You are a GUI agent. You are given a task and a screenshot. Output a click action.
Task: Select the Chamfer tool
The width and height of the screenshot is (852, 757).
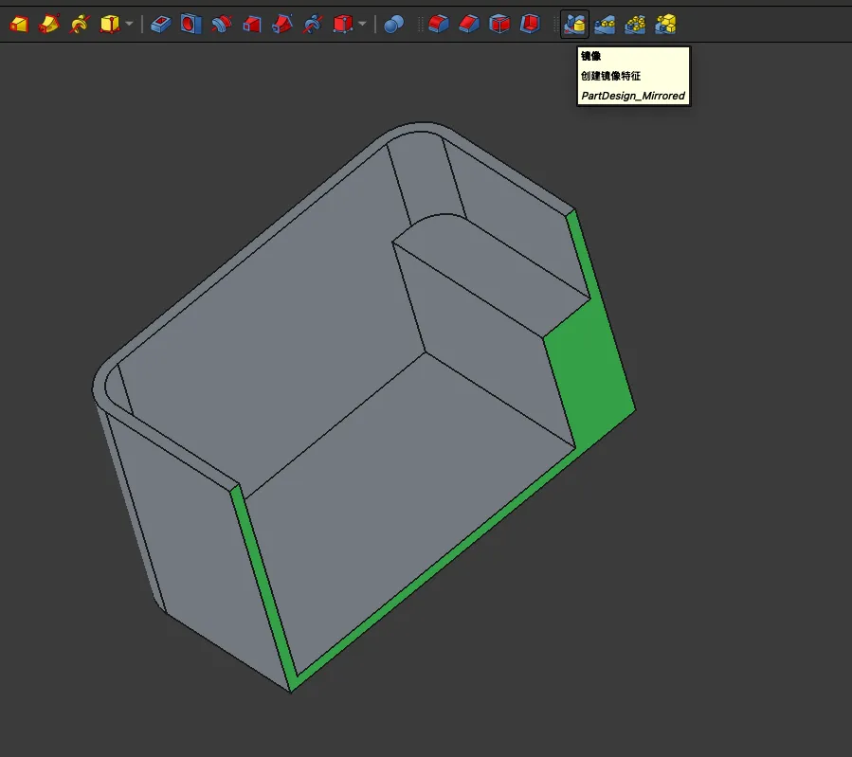[468, 24]
